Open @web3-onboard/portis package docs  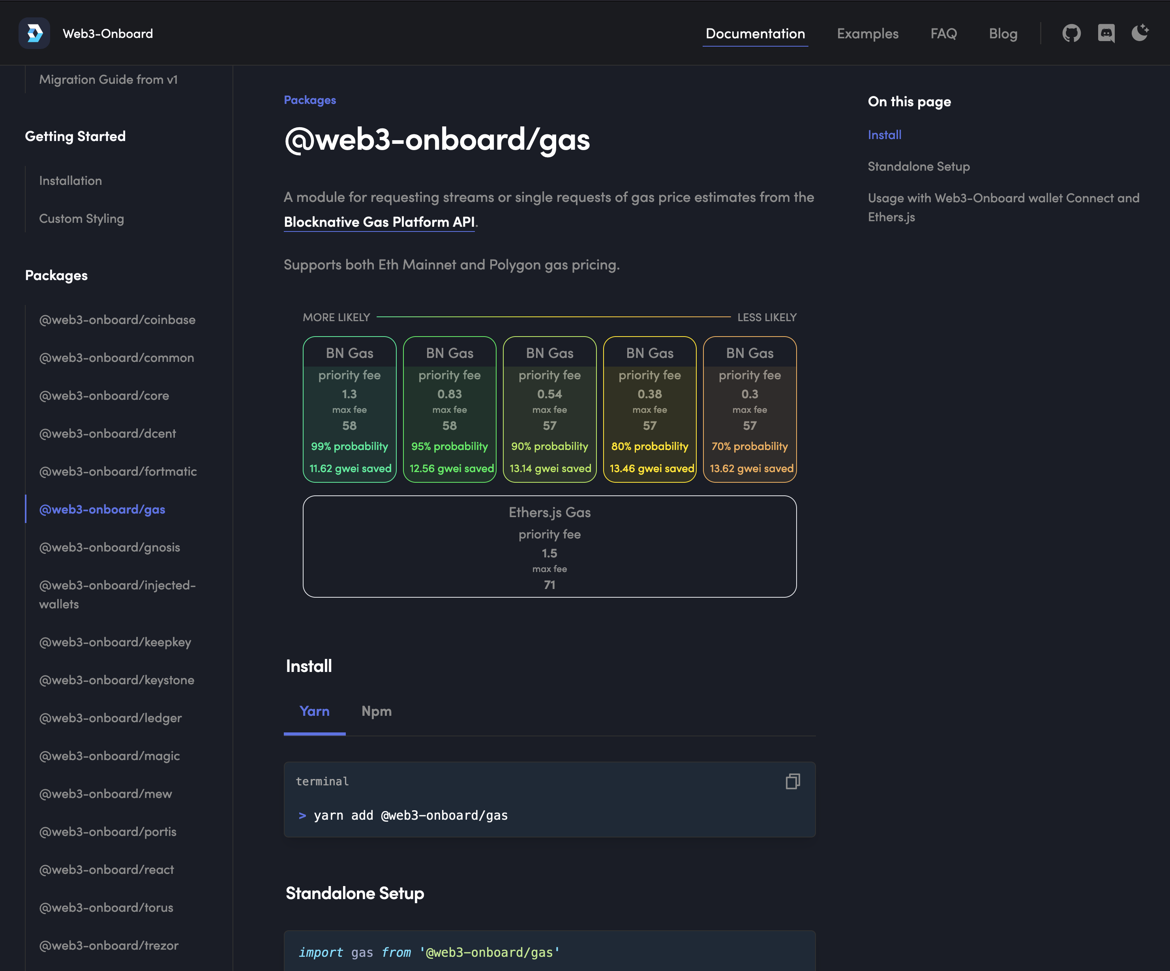tap(107, 832)
